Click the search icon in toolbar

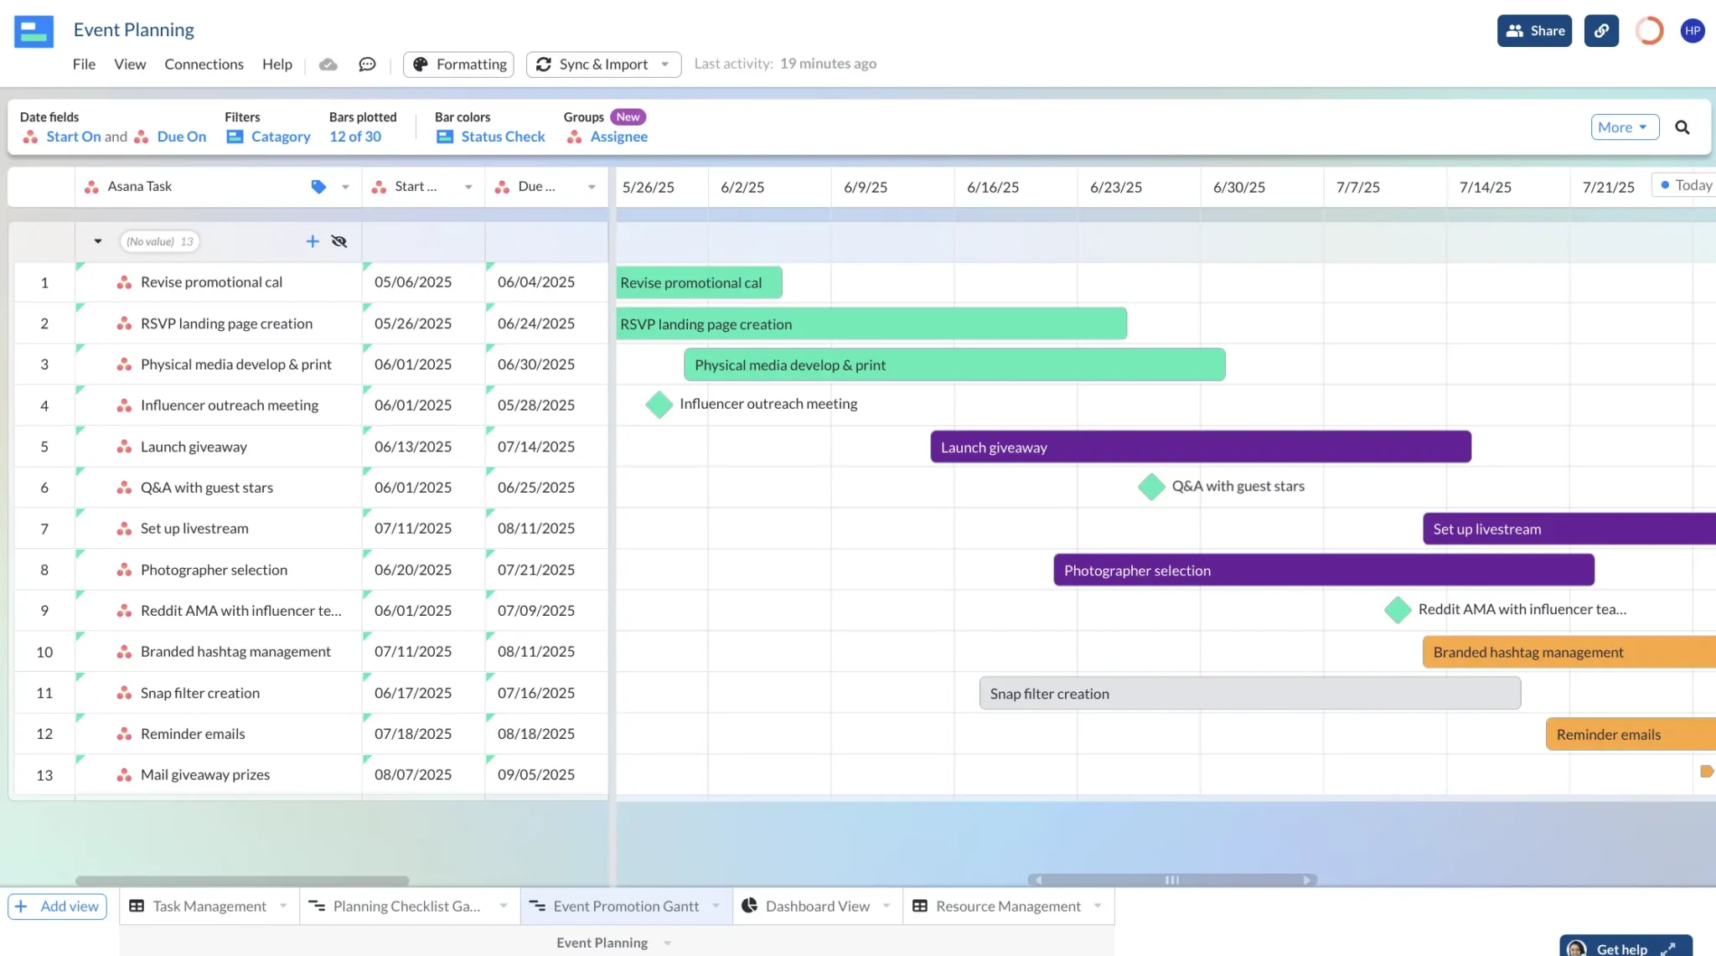(x=1684, y=126)
